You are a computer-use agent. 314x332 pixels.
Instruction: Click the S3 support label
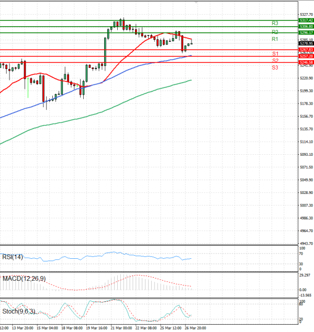pyautogui.click(x=275, y=67)
